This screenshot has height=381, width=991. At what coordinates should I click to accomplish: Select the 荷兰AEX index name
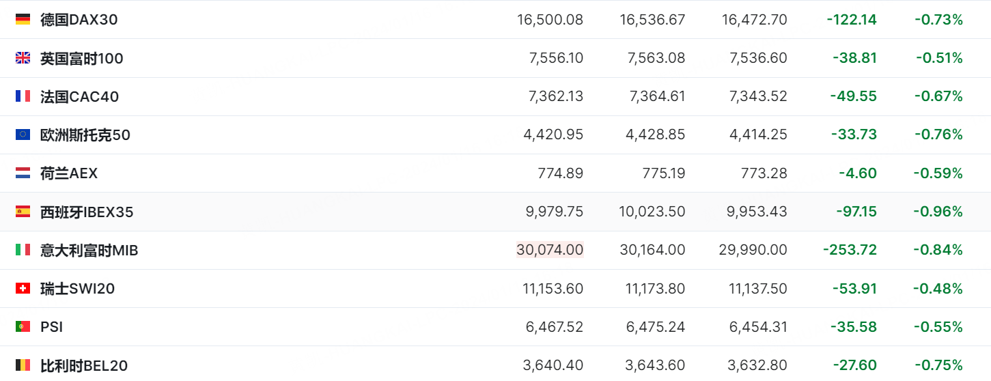[68, 173]
